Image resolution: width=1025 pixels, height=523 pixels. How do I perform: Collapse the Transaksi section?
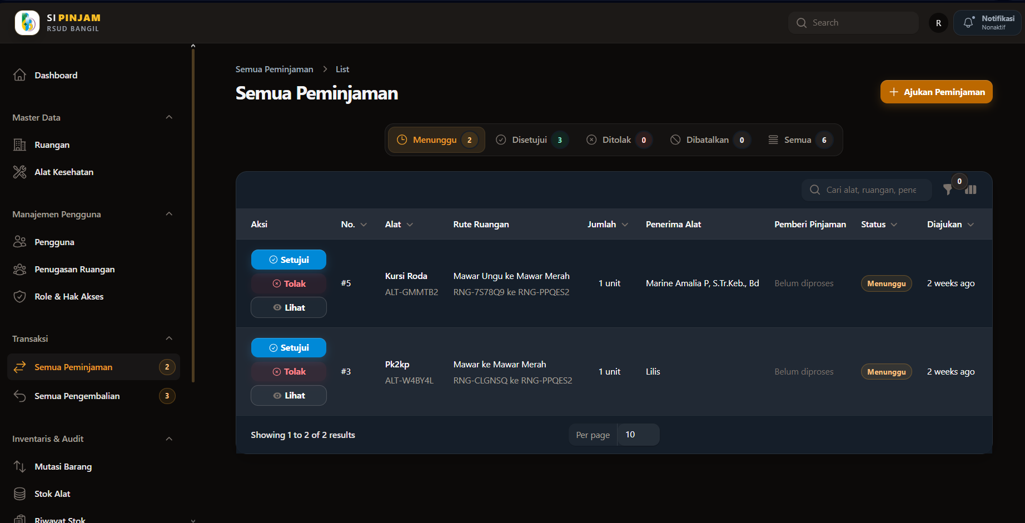coord(169,338)
